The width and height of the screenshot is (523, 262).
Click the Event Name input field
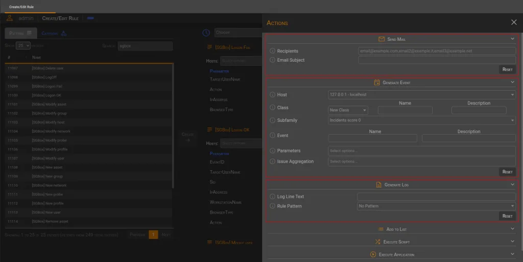tap(372, 138)
